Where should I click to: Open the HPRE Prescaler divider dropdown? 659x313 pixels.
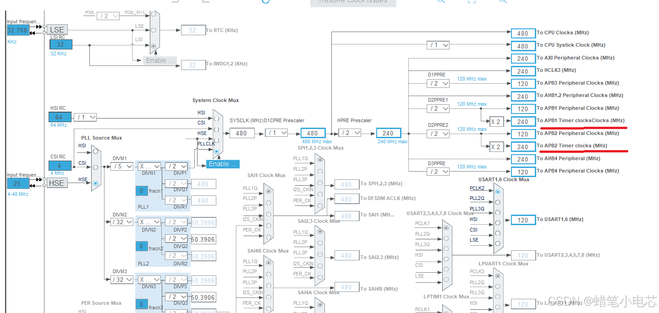point(350,132)
